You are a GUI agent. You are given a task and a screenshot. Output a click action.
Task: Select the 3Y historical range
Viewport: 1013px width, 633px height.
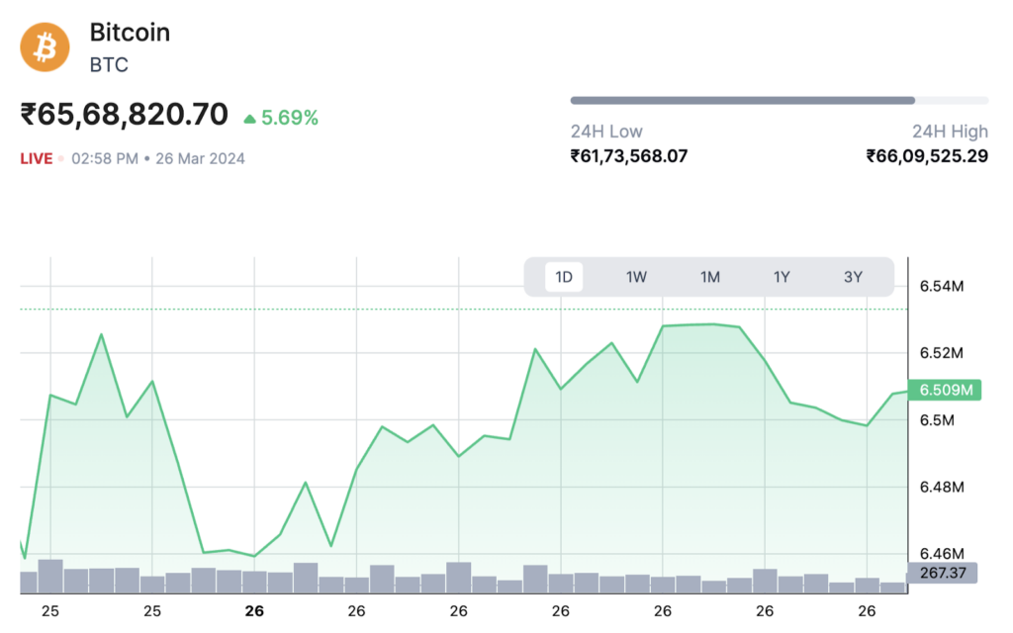coord(853,278)
